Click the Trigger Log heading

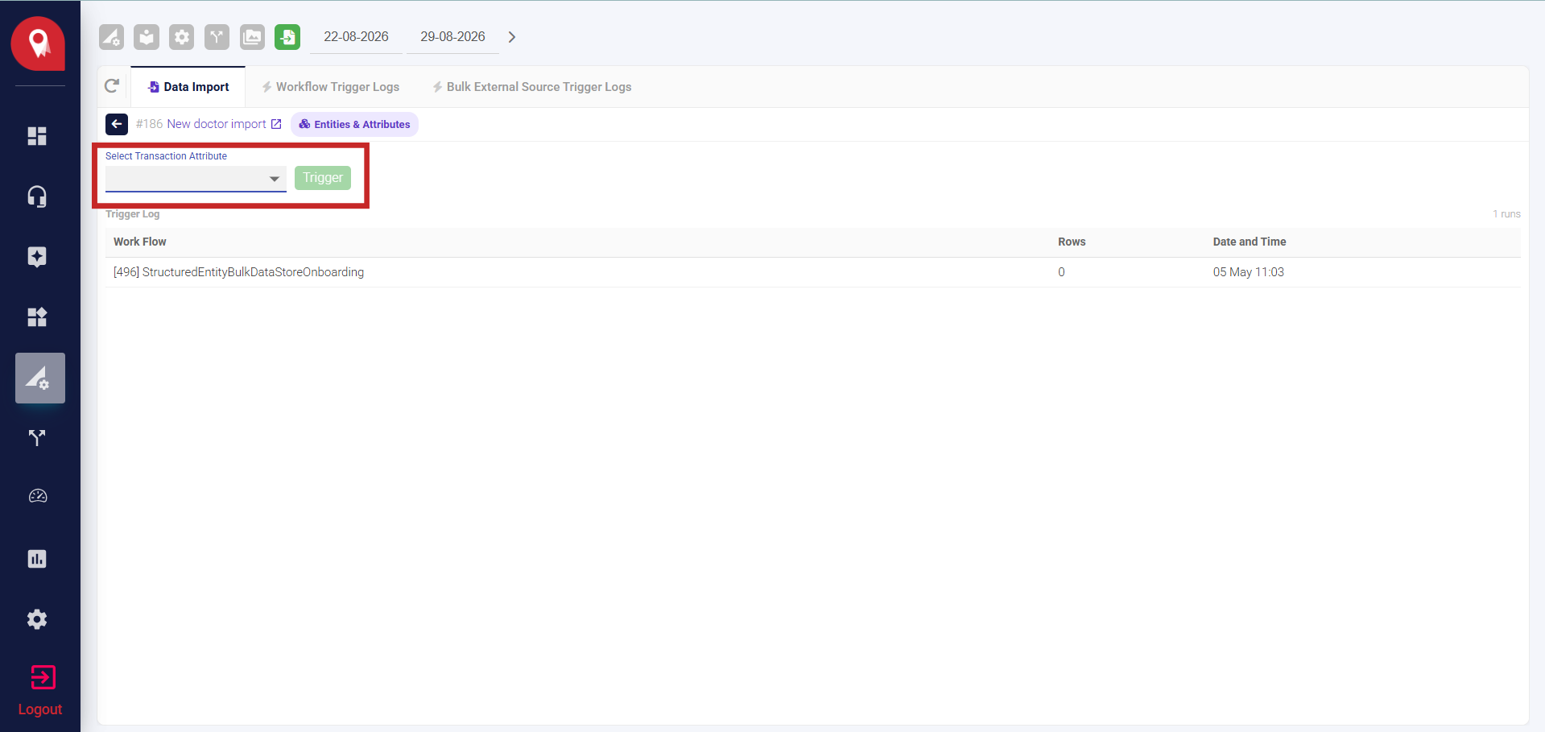133,214
